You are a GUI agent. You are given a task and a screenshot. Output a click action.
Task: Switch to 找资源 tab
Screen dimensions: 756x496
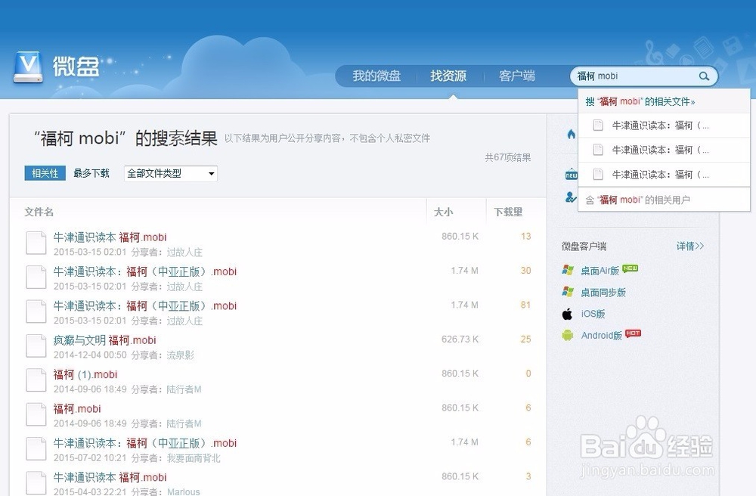tap(448, 76)
